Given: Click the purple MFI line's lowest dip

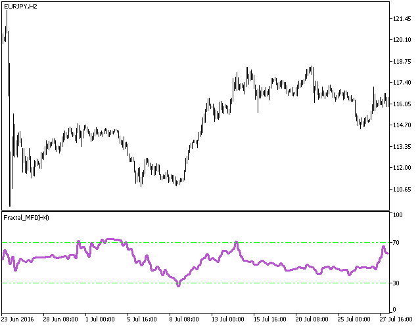Looking at the screenshot, I should 178,285.
